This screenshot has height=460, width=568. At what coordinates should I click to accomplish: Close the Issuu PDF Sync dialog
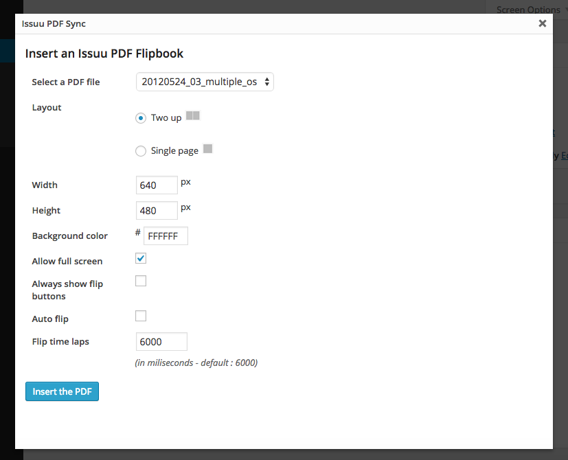pos(543,23)
